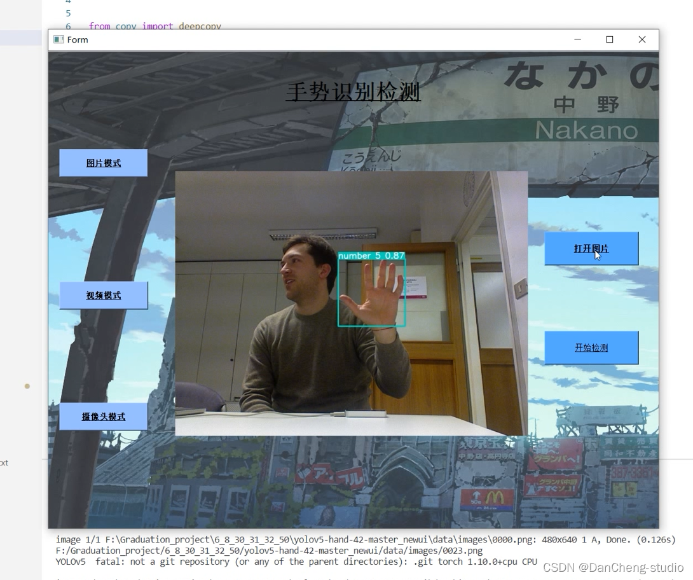This screenshot has height=580, width=693.
Task: Click the Form window title icon
Action: (x=58, y=40)
